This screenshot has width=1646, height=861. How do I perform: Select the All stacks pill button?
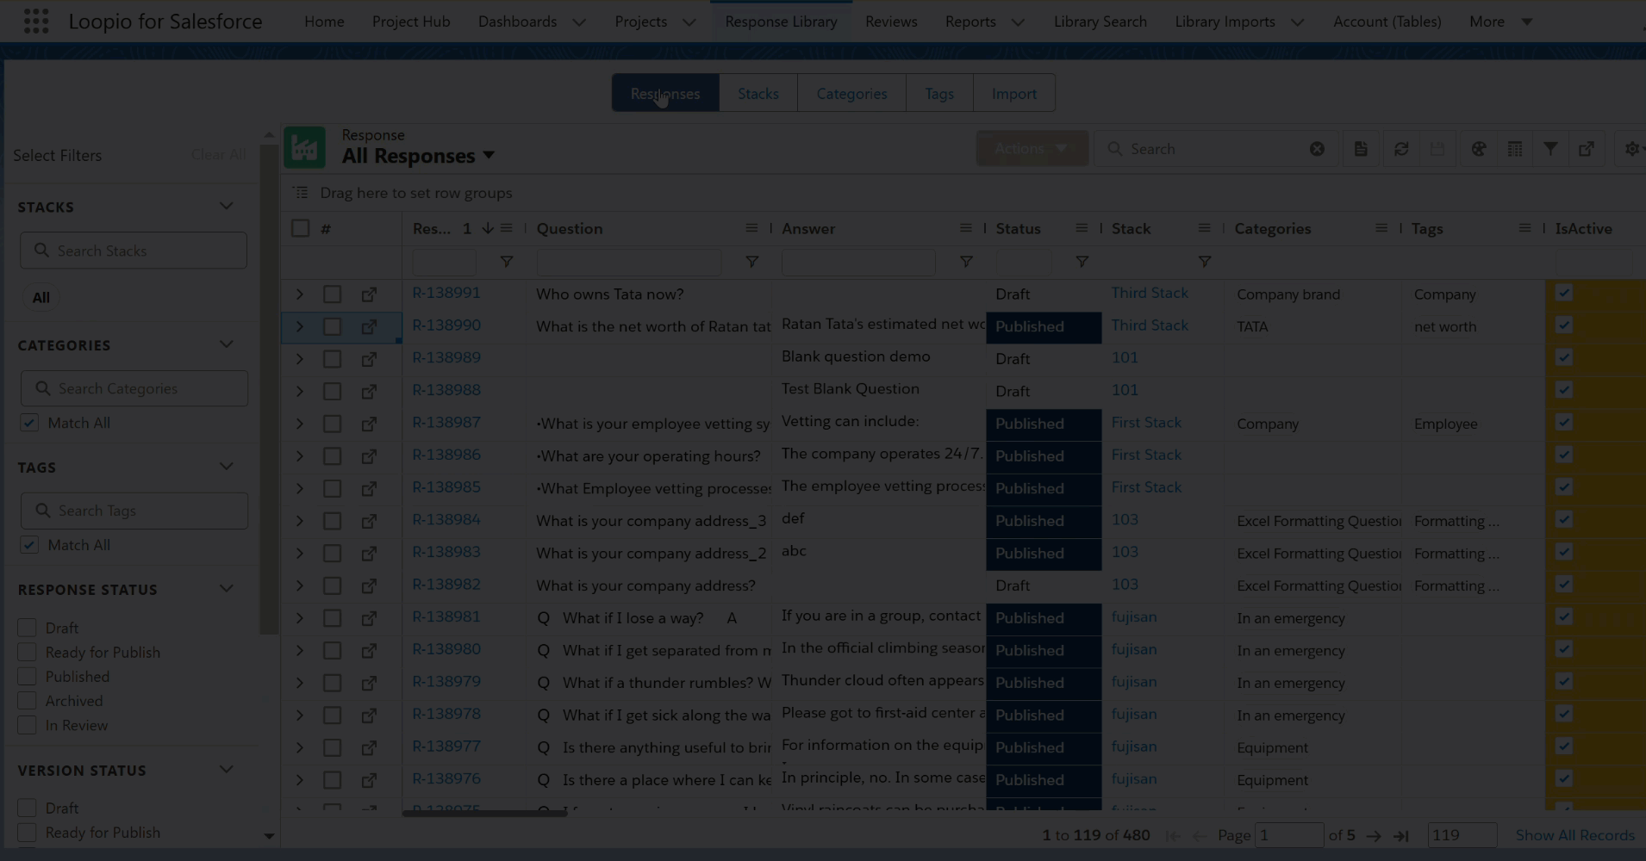[41, 297]
